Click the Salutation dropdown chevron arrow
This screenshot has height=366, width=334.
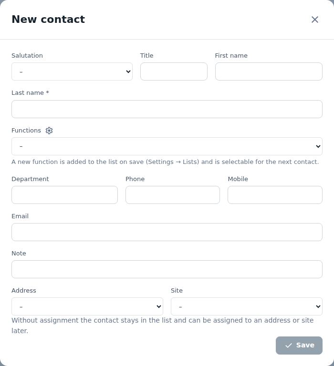click(128, 71)
